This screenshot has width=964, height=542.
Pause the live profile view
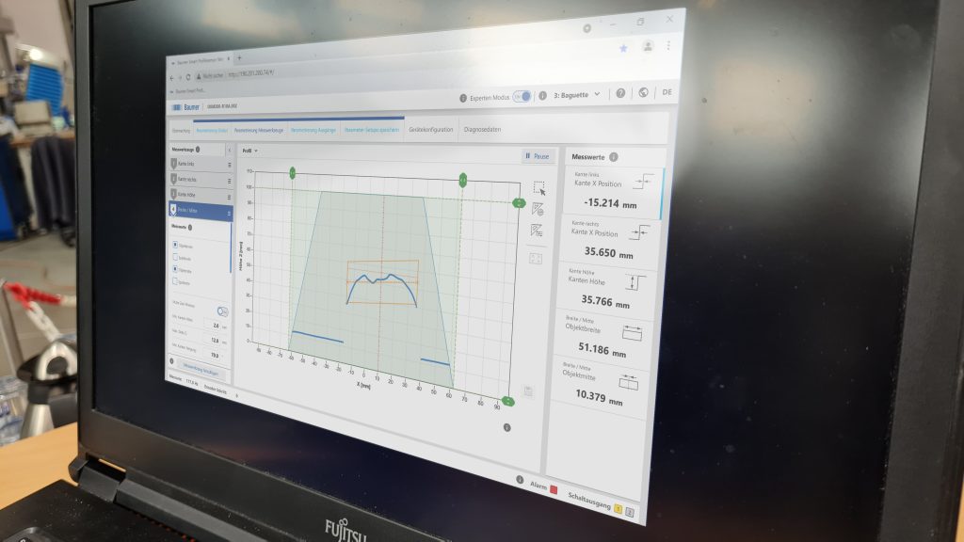pos(535,156)
